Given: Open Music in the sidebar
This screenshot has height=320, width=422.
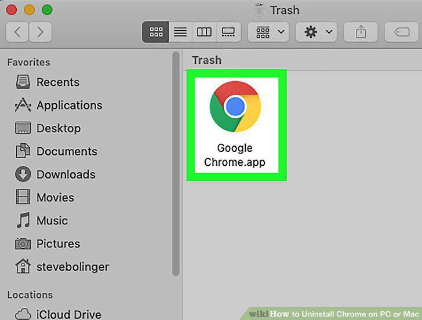Looking at the screenshot, I should pos(42,221).
